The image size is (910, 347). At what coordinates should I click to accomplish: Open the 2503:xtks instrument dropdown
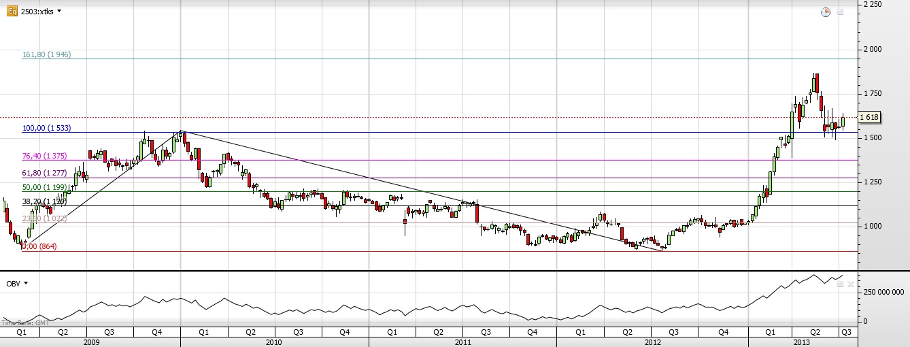[59, 12]
